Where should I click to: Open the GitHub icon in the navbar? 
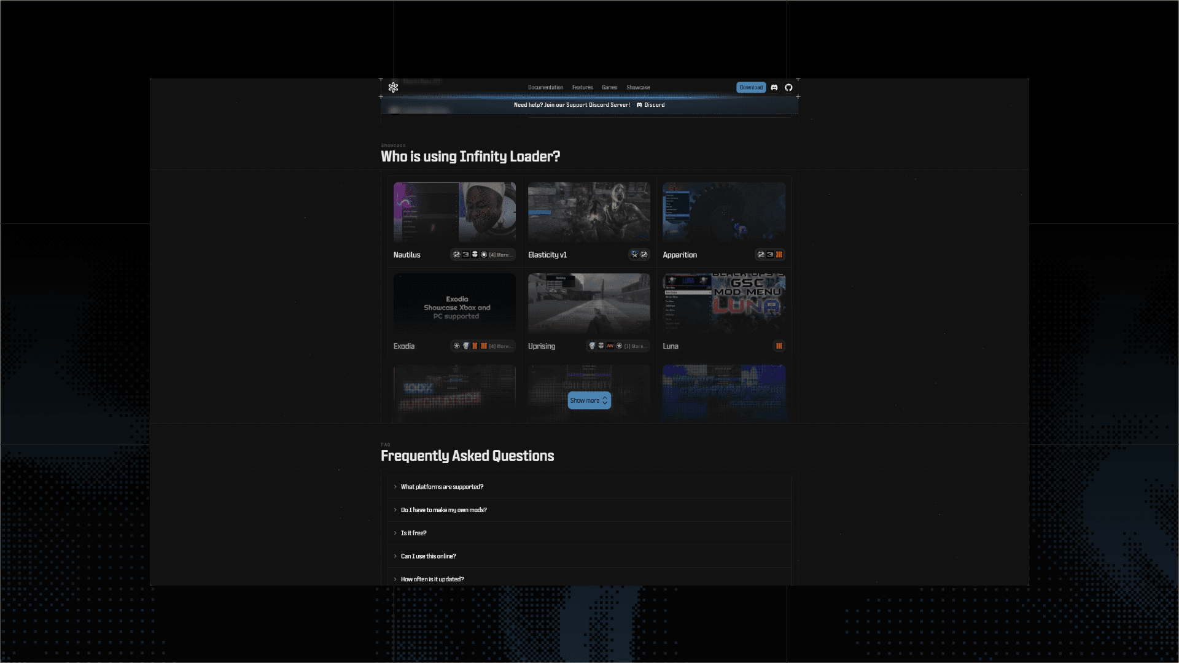788,87
